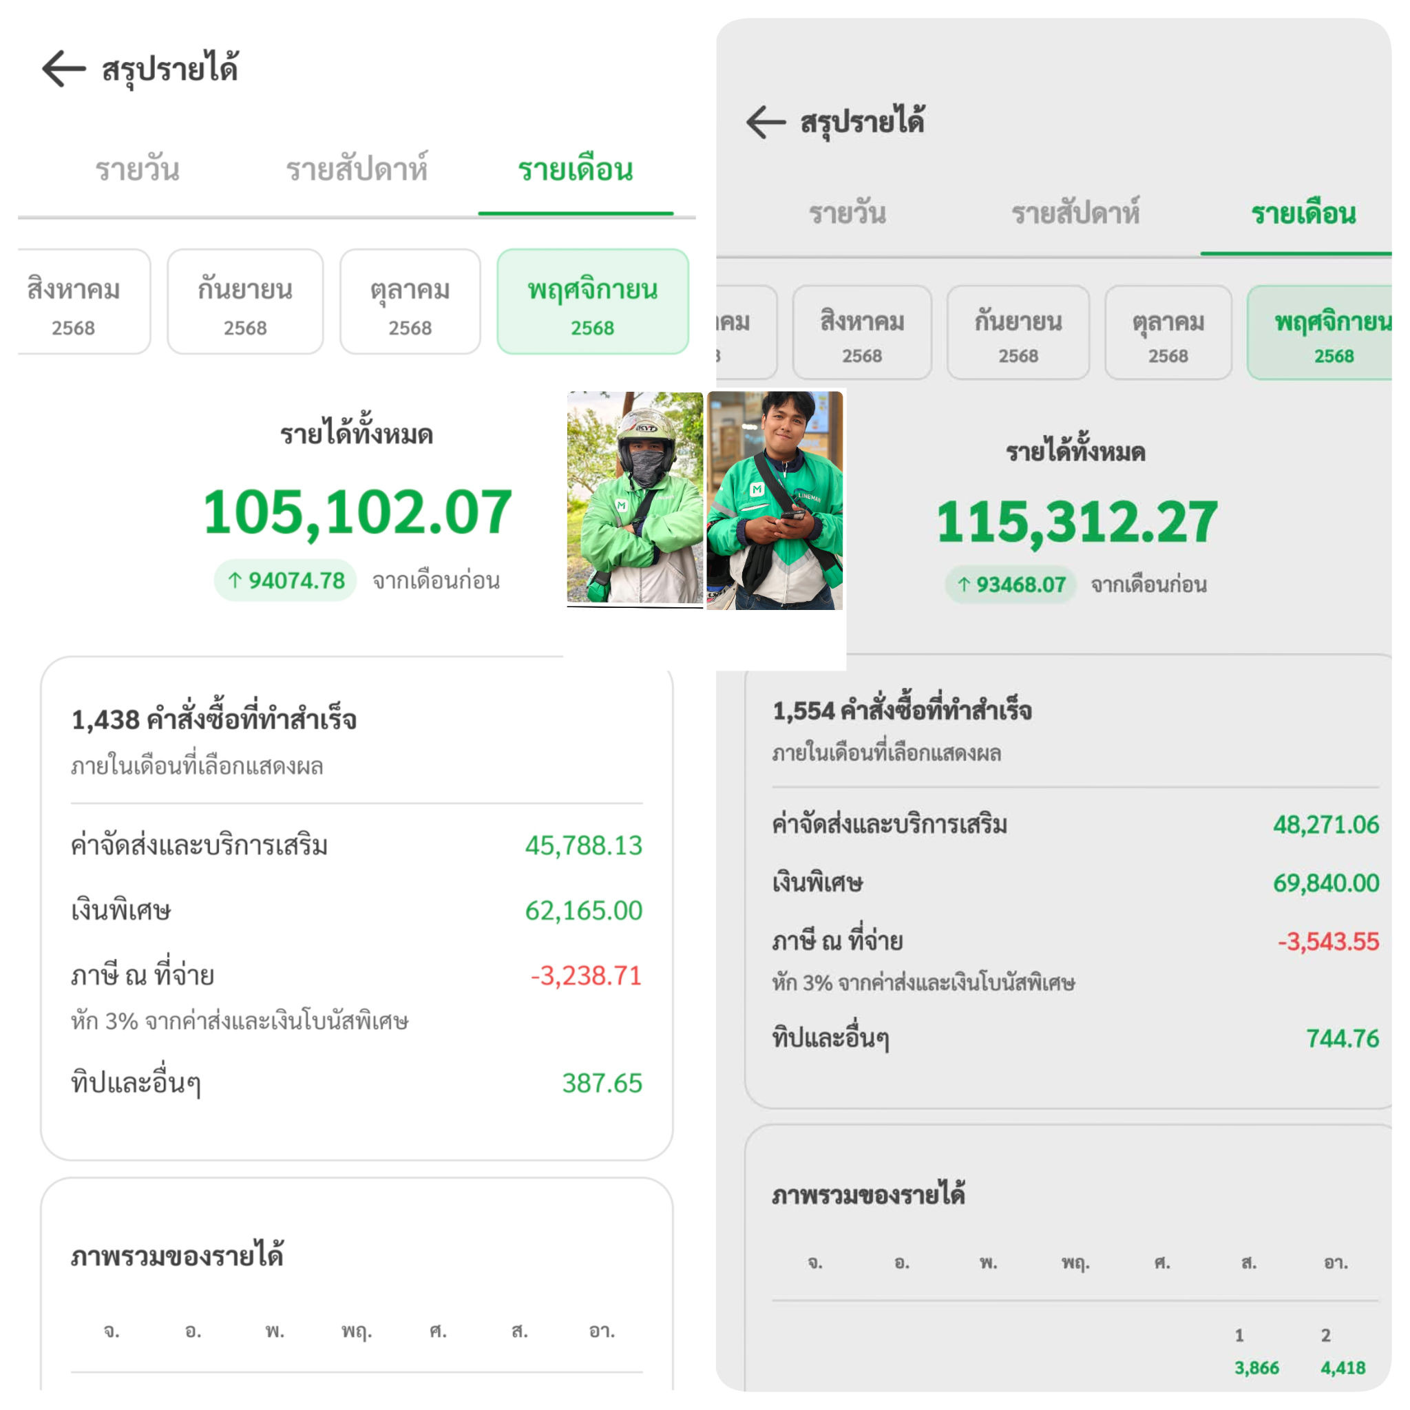Select calendar day 2 with 4,418
The height and width of the screenshot is (1410, 1410).
coord(1343,1351)
